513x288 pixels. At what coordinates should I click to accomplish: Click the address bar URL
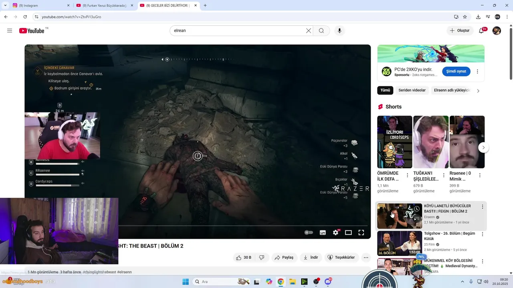(x=71, y=17)
